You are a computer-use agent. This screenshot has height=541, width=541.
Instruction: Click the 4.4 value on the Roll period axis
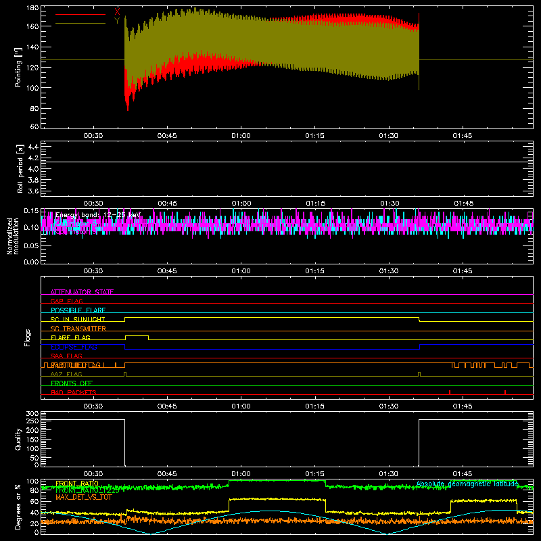33,147
